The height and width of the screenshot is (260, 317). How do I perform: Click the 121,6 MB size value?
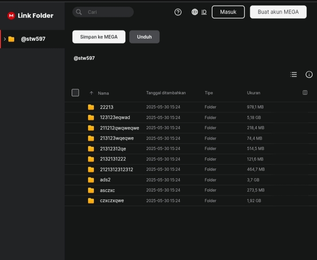coord(255,159)
